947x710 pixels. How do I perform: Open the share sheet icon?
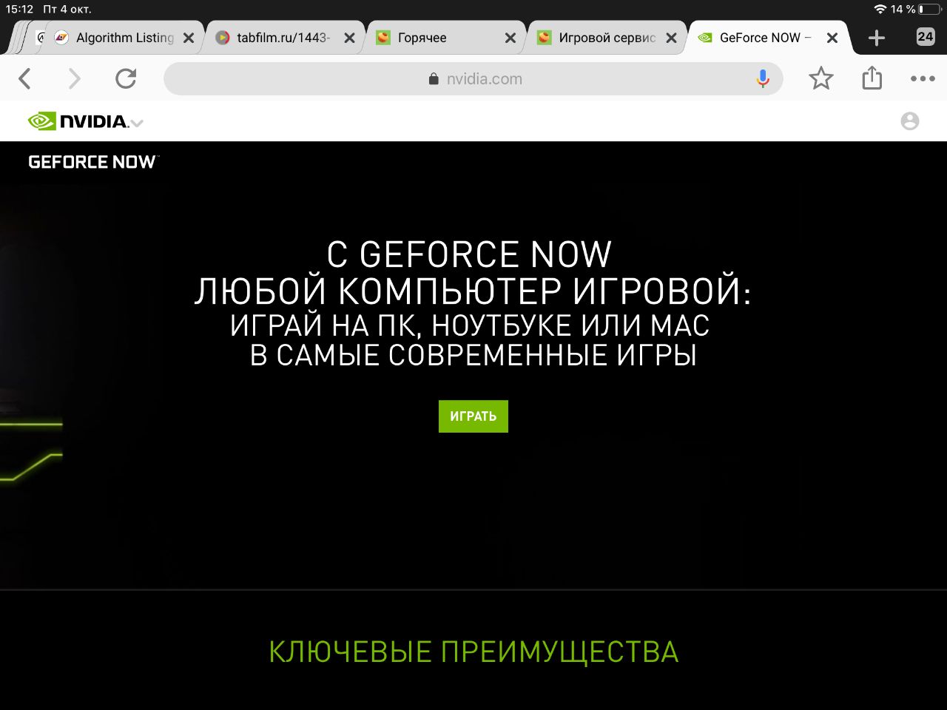[x=872, y=78]
